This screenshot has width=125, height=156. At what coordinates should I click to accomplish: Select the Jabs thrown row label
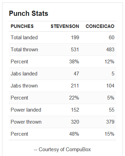pos(24,86)
